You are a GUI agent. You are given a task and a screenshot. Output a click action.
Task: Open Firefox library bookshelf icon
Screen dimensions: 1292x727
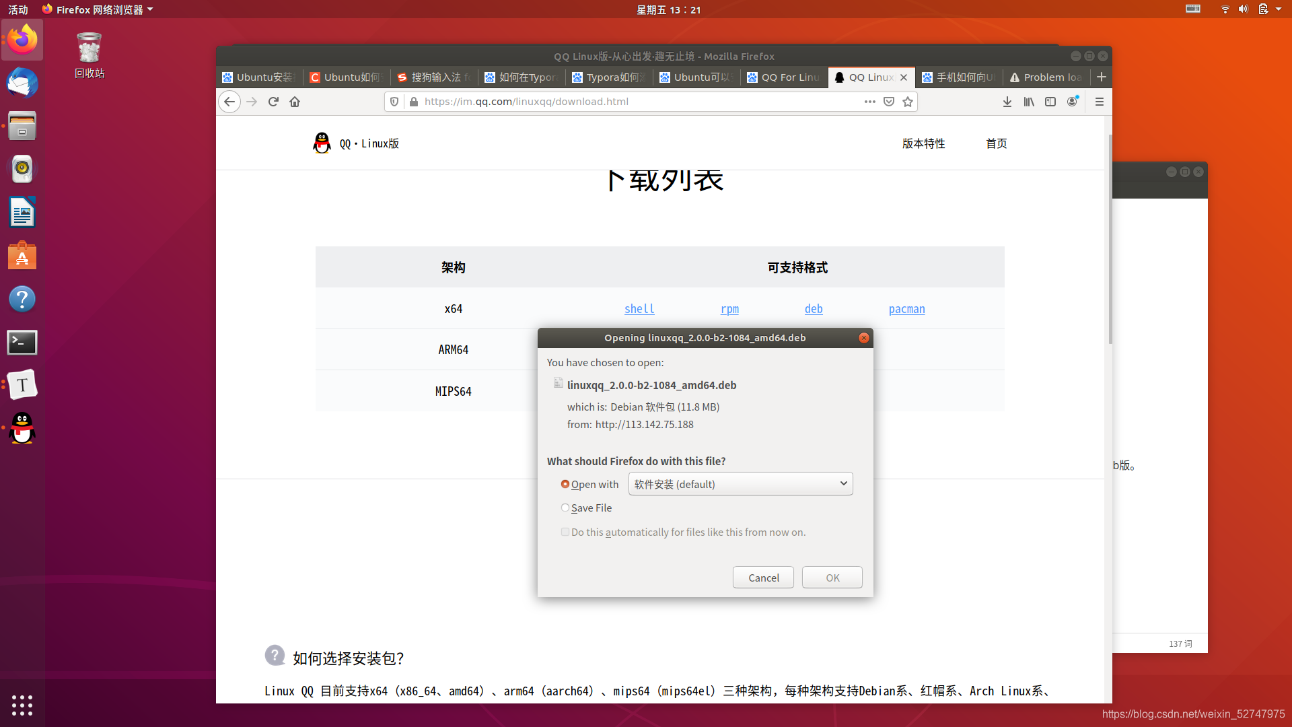pyautogui.click(x=1029, y=102)
